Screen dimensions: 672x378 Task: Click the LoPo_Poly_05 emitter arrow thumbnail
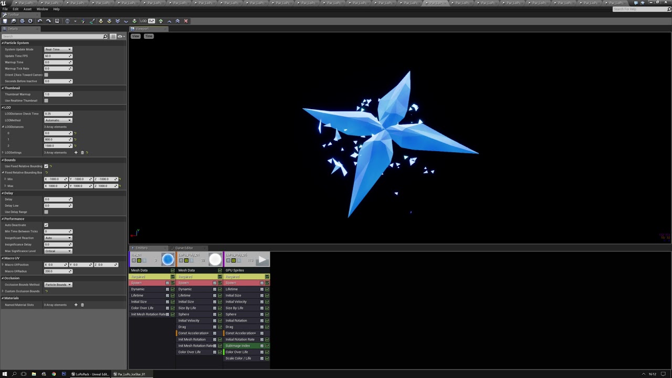pos(262,259)
